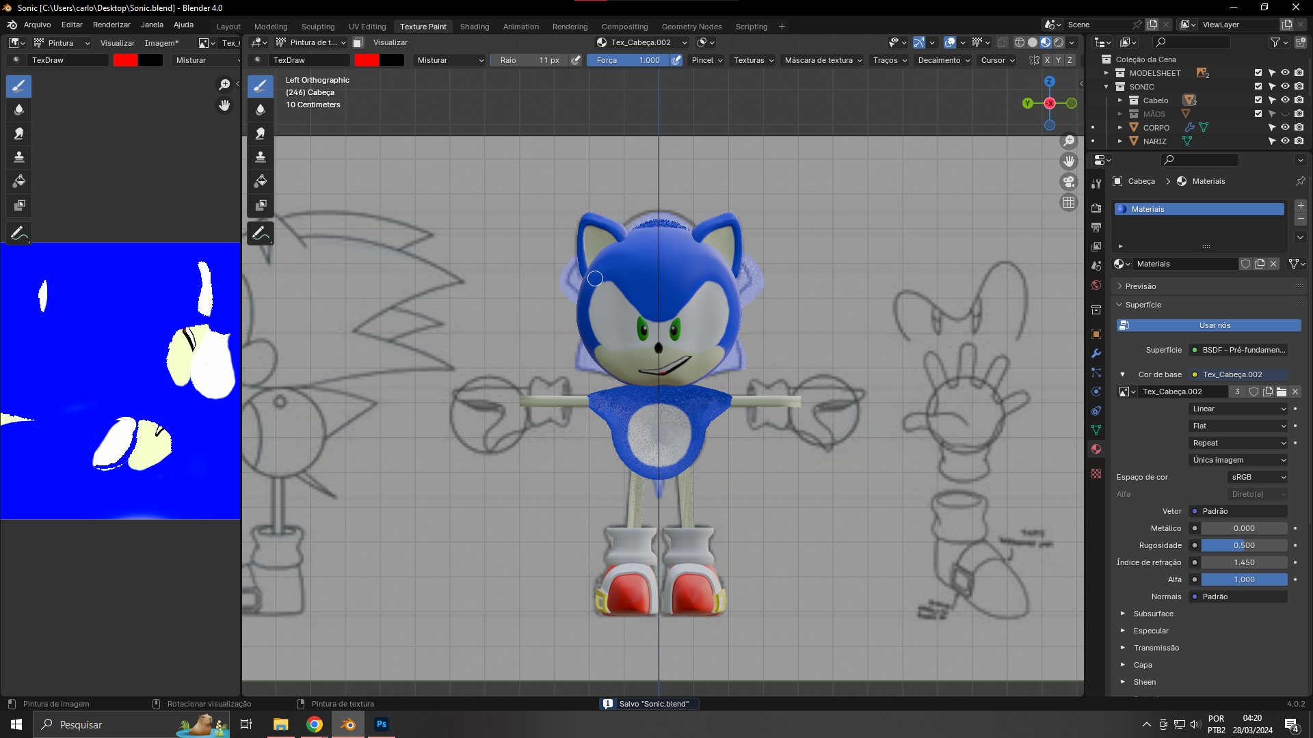Viewport: 1313px width, 738px height.
Task: Hide the Cabelo object in viewport
Action: 1285,100
